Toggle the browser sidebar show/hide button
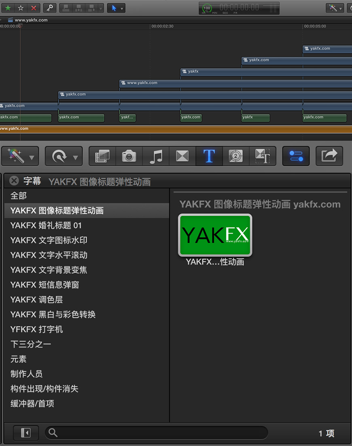The height and width of the screenshot is (446, 352). tap(25, 433)
